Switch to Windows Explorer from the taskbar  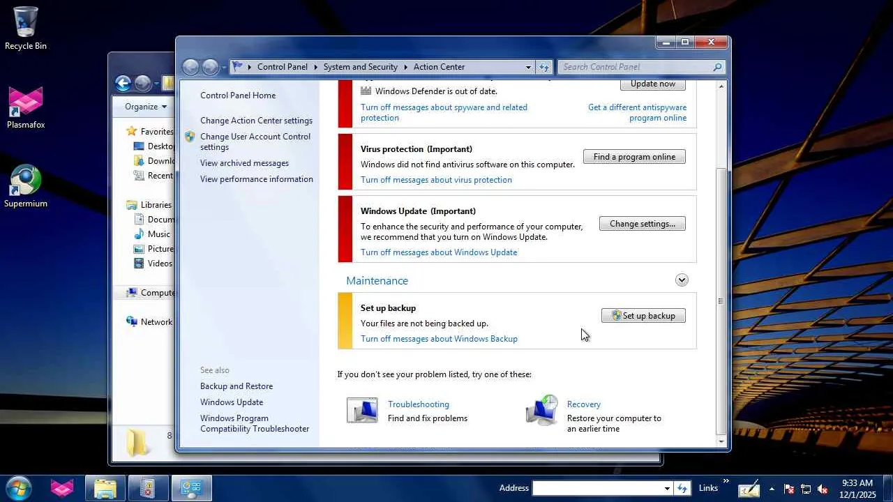click(105, 488)
